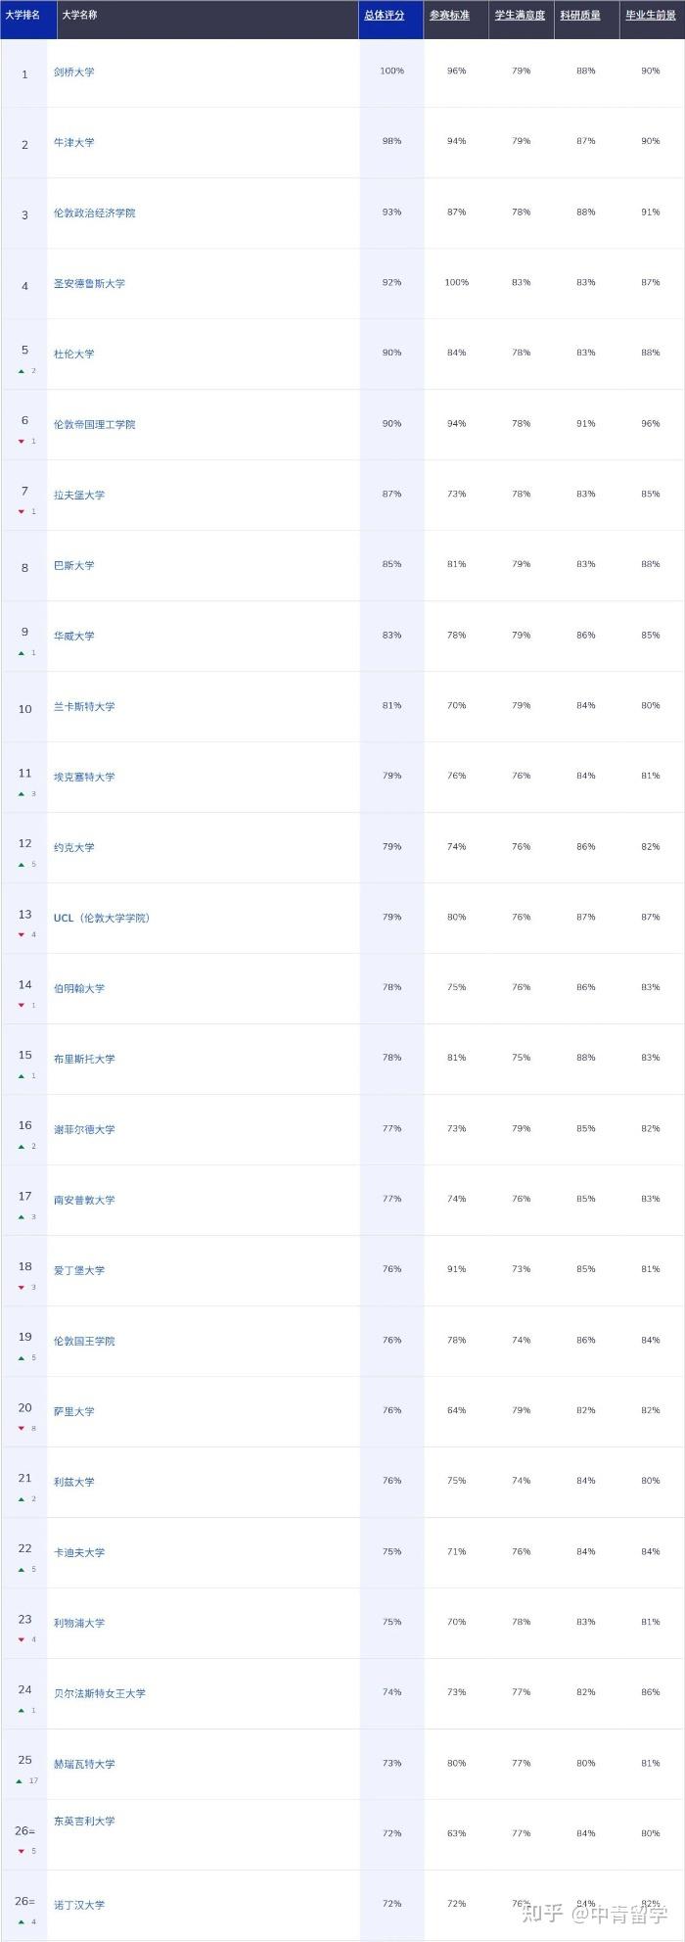
Task: Click the green up arrow under rank 12
Action: click(21, 865)
